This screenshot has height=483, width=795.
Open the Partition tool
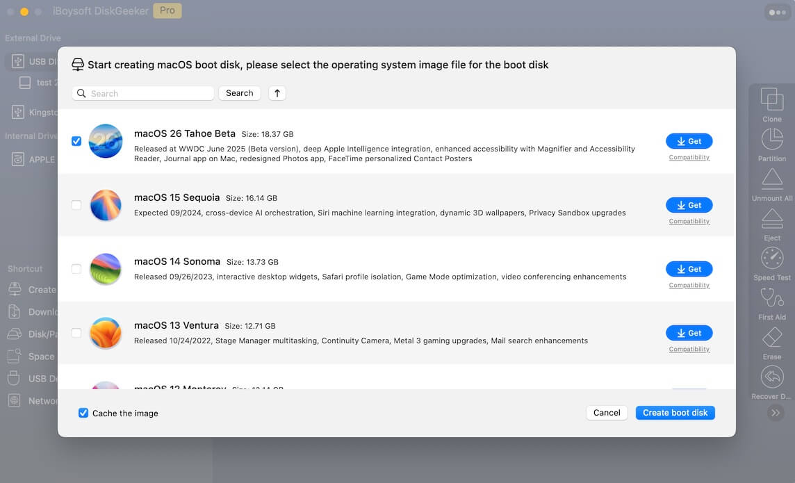click(771, 139)
